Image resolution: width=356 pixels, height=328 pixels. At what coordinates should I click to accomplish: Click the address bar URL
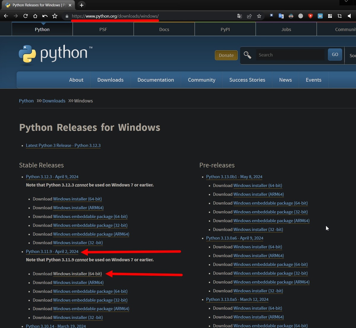[115, 16]
